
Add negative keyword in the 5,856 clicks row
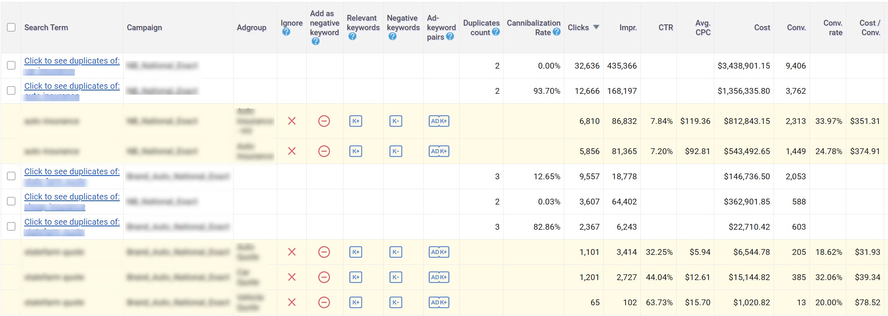coord(324,151)
